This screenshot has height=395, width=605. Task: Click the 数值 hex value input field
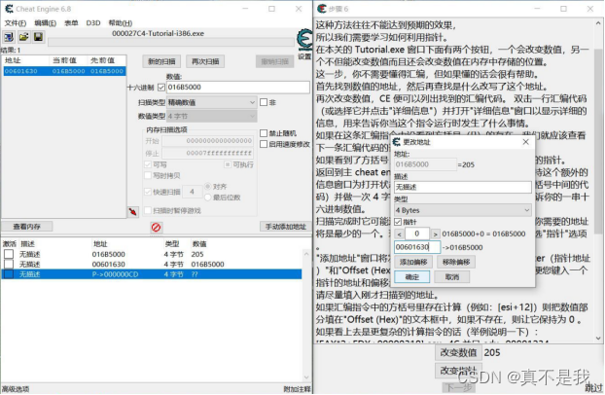tap(238, 88)
